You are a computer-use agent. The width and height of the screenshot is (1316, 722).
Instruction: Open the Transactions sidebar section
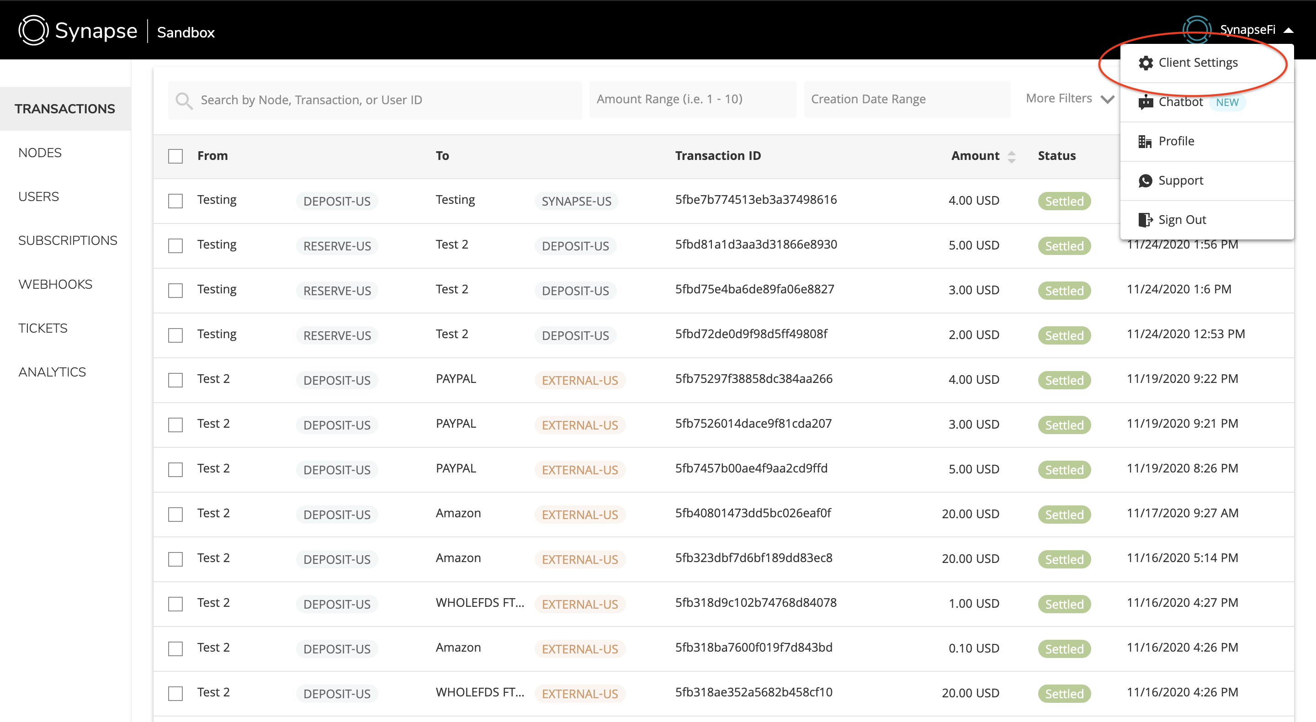pyautogui.click(x=65, y=109)
